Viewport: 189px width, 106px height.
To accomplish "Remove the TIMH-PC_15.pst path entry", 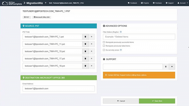I will 85,51.
